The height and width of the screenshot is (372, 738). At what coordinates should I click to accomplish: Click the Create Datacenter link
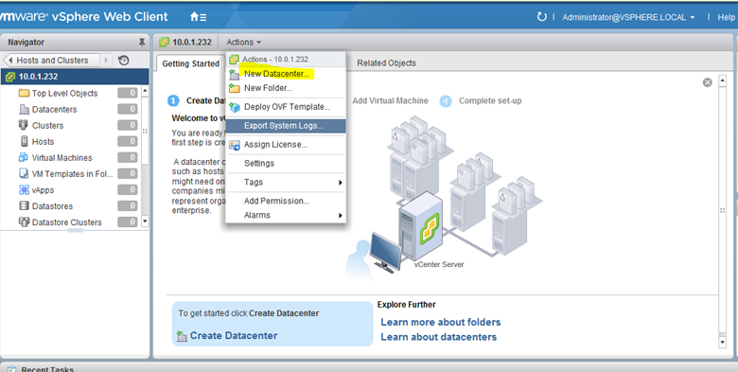[234, 336]
